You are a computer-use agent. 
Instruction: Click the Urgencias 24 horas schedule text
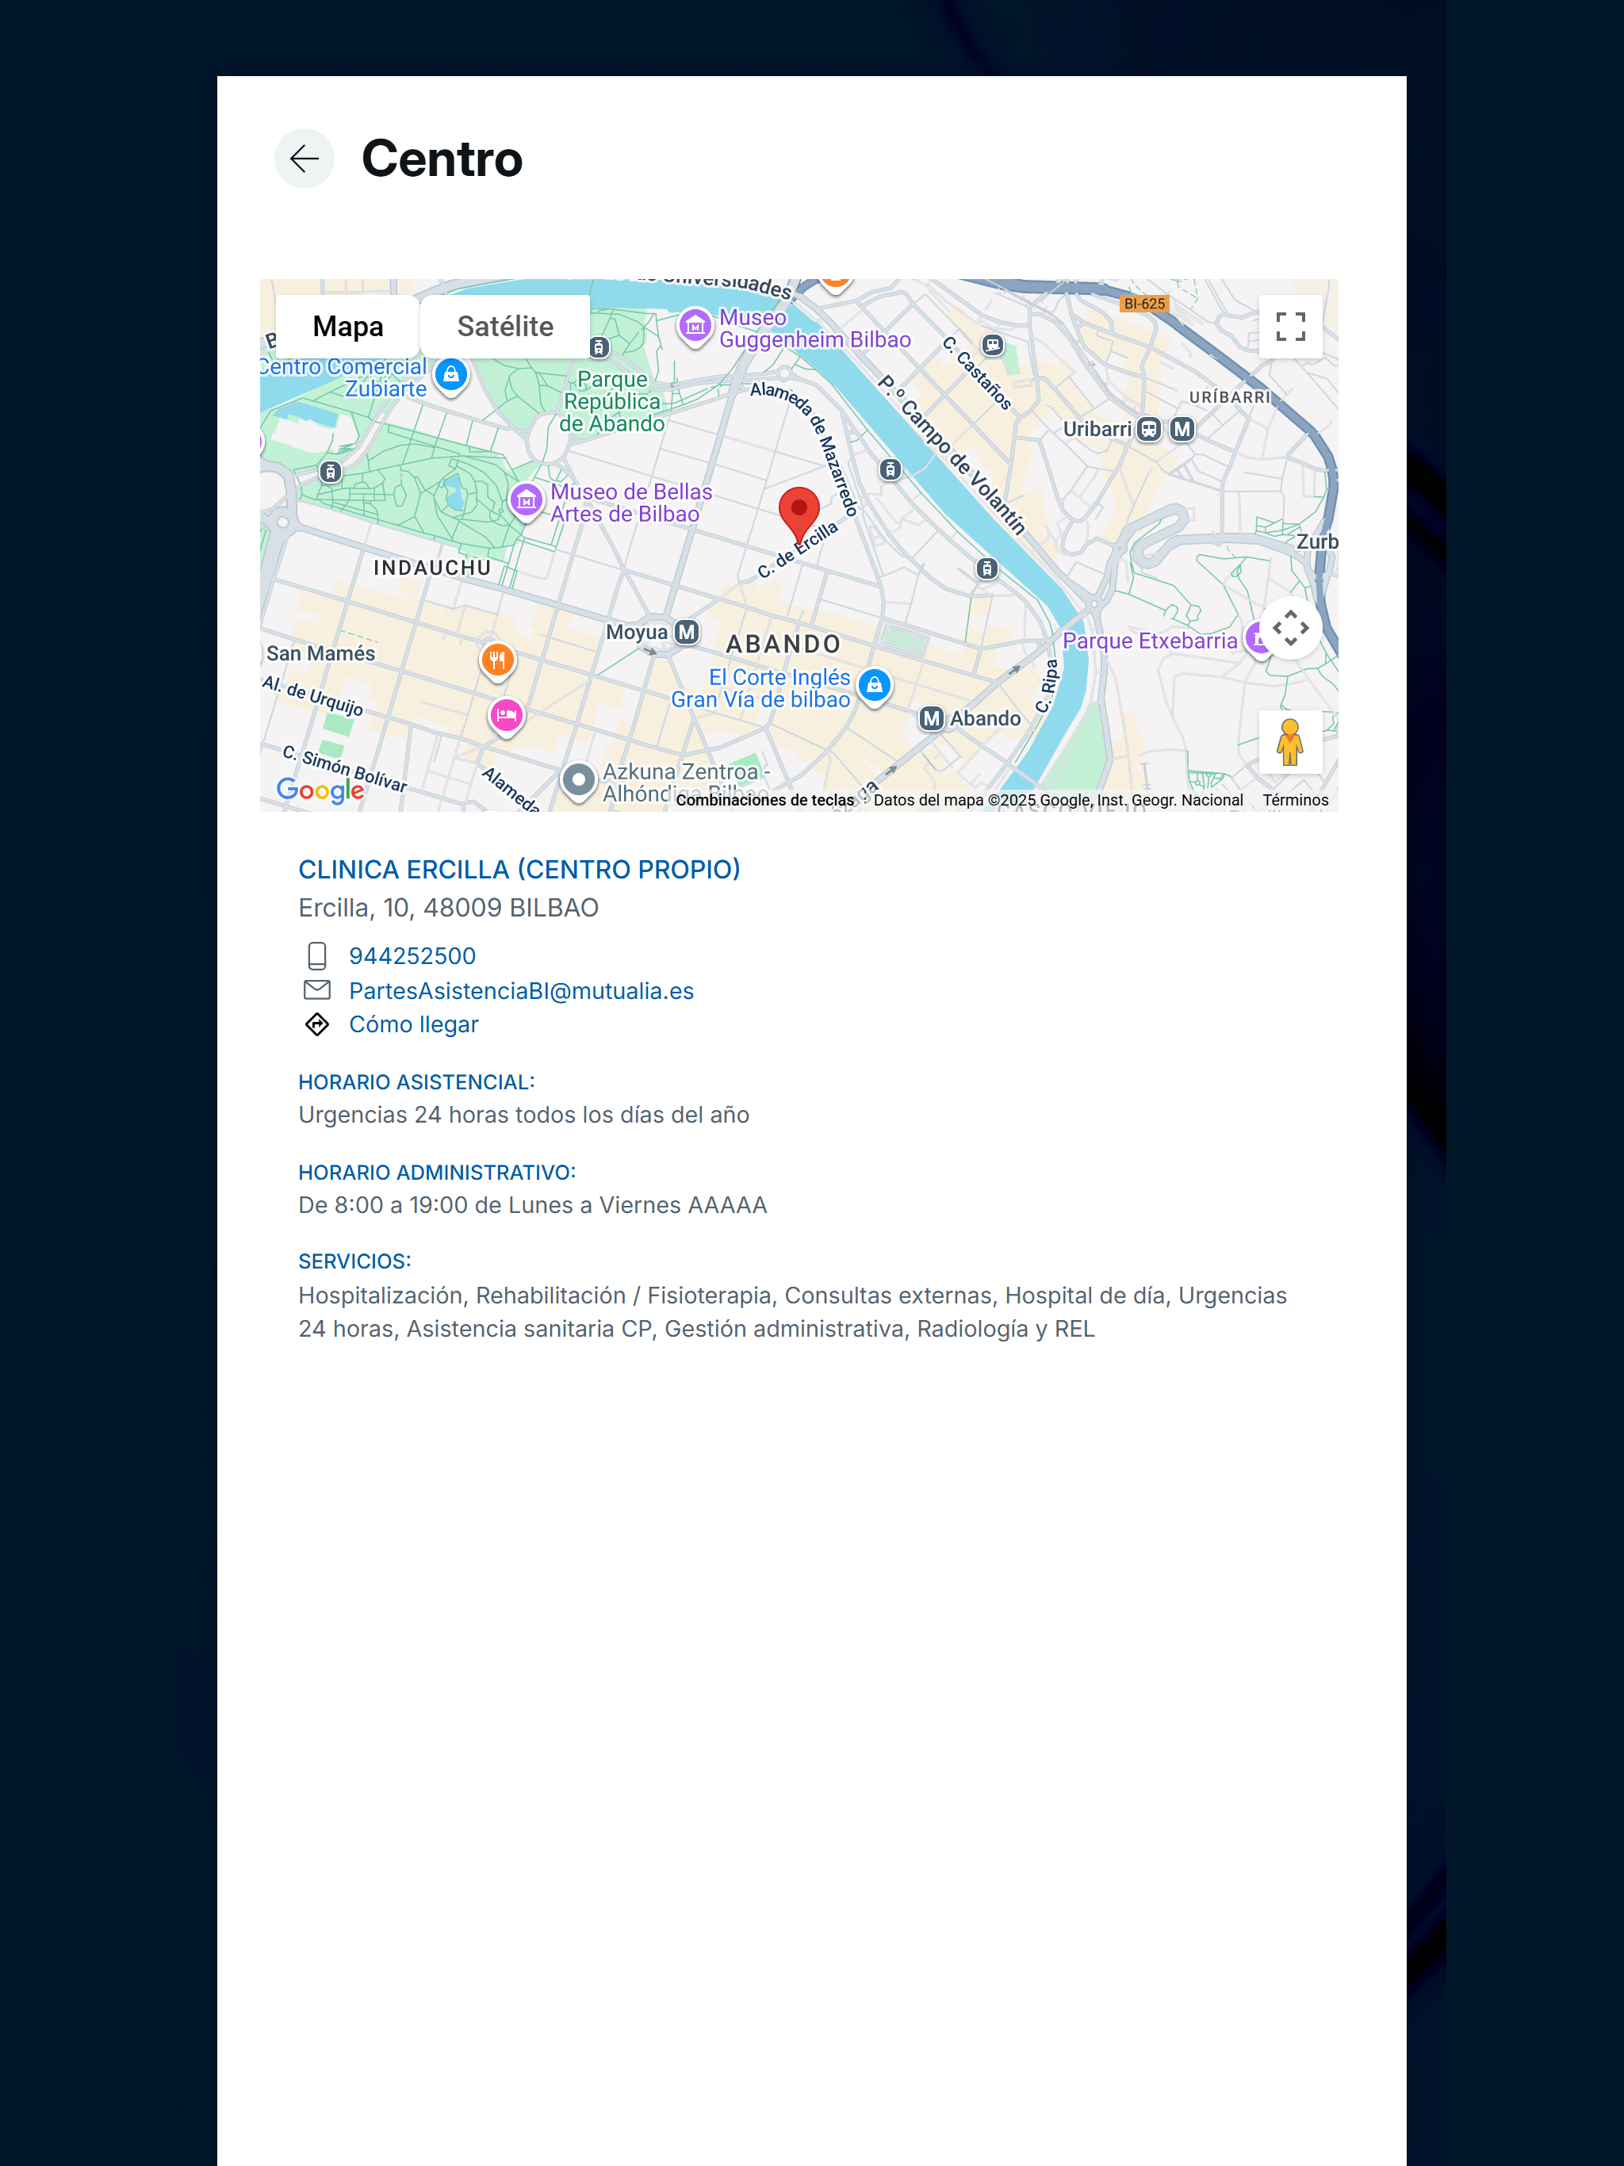click(524, 1116)
